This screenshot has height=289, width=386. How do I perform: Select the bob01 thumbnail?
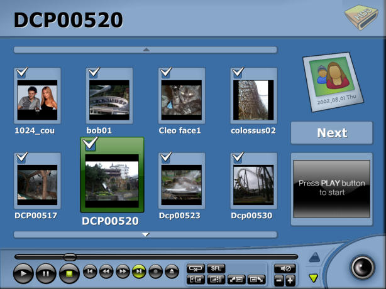[x=109, y=100]
